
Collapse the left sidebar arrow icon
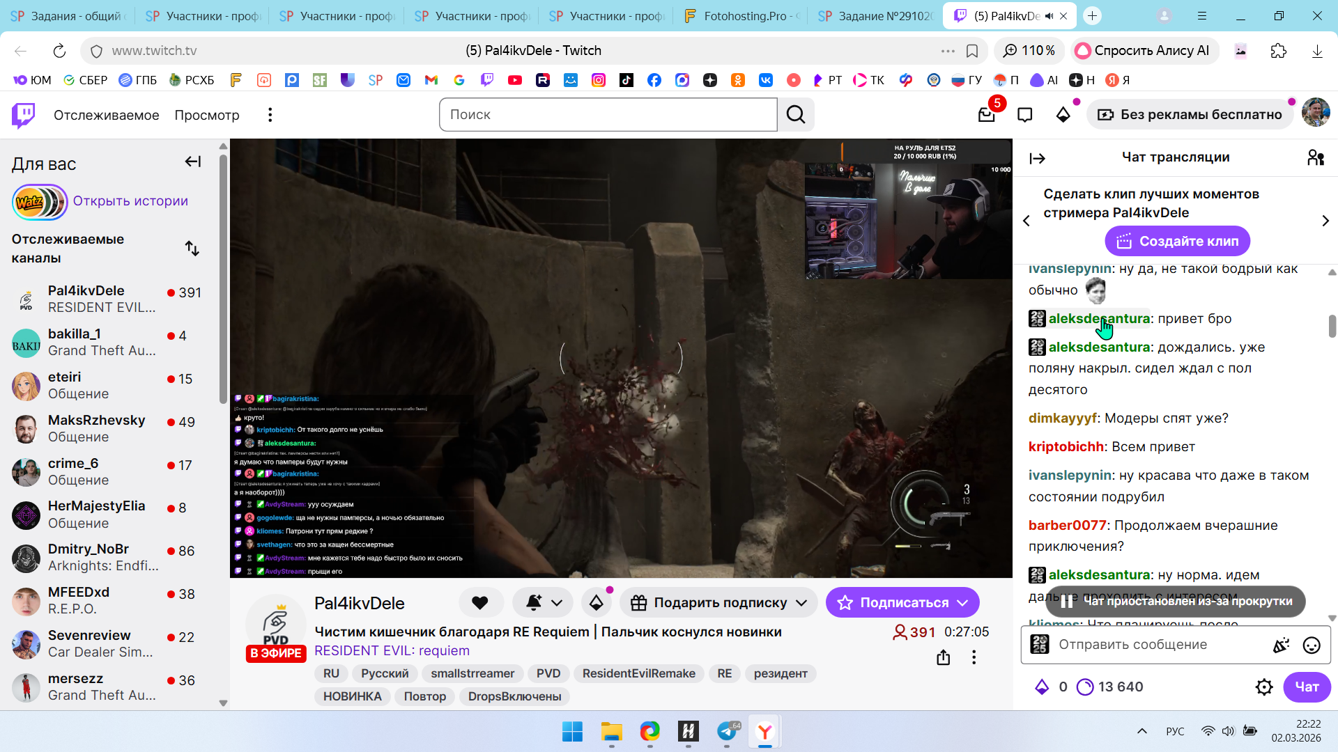[192, 162]
